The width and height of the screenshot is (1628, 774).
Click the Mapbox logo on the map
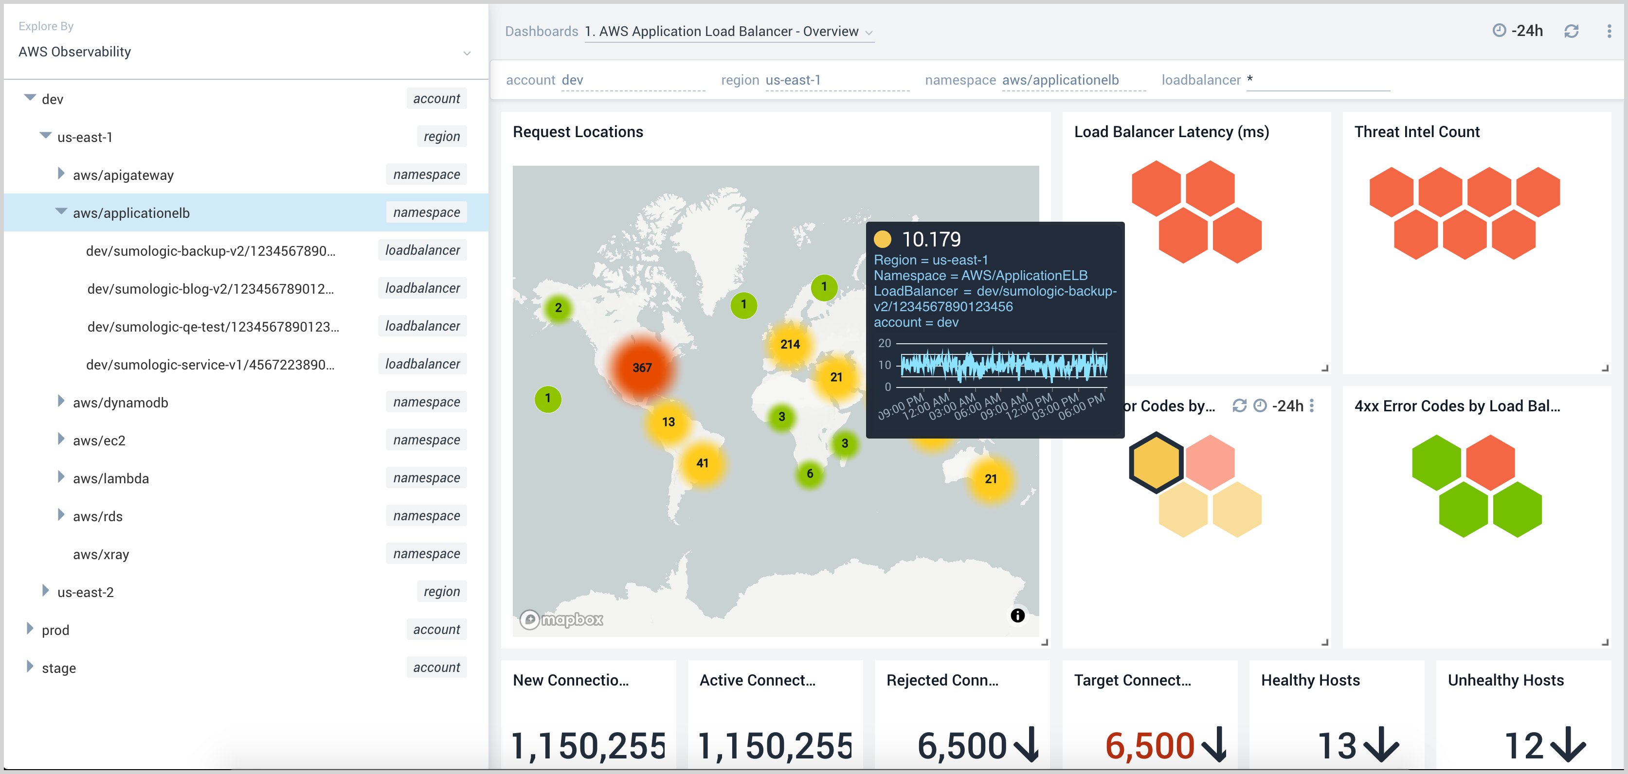coord(561,619)
